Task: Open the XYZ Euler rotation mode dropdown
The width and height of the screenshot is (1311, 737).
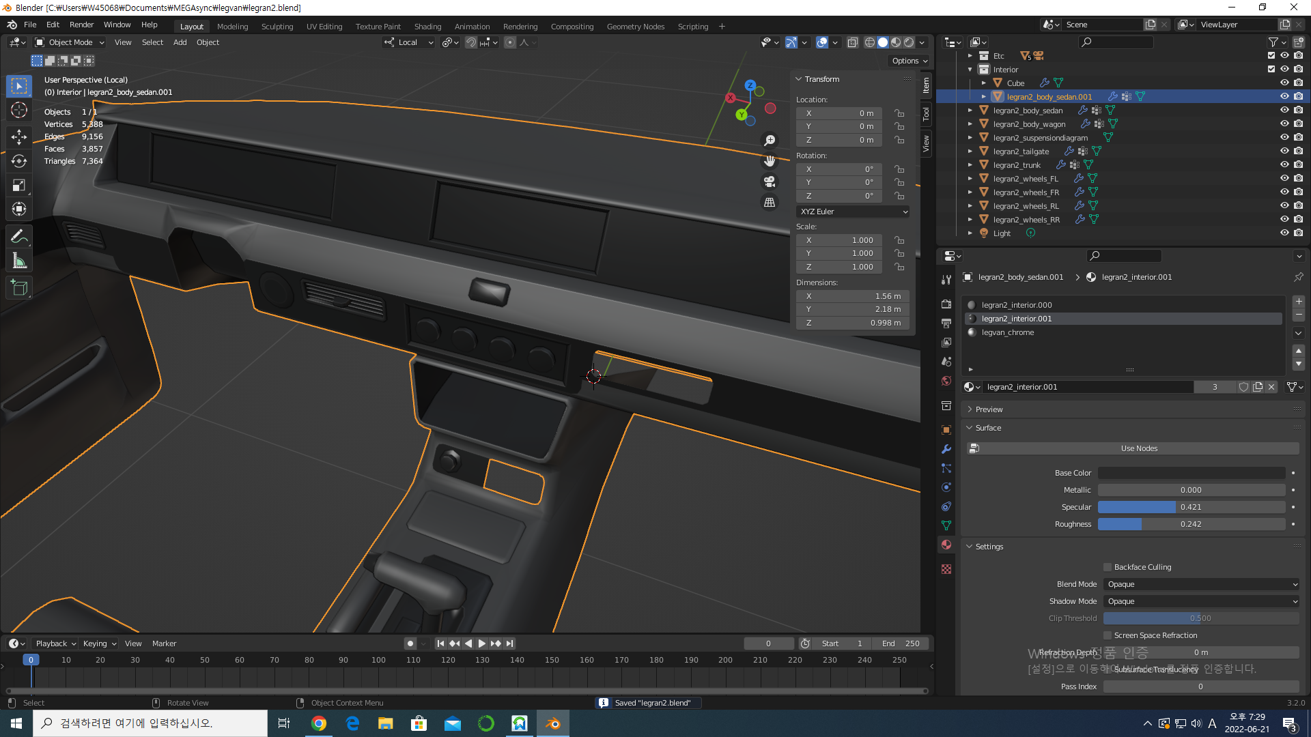Action: pos(853,212)
